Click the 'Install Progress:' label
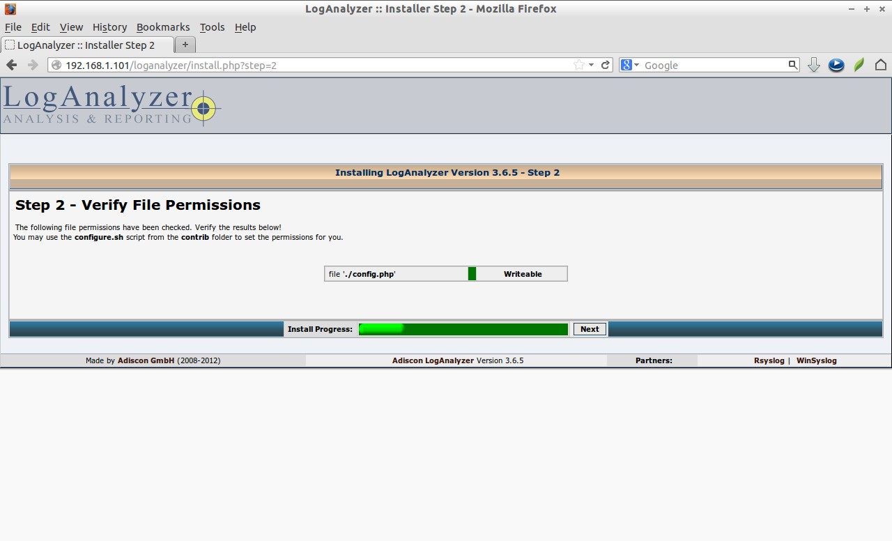This screenshot has width=892, height=541. (320, 329)
